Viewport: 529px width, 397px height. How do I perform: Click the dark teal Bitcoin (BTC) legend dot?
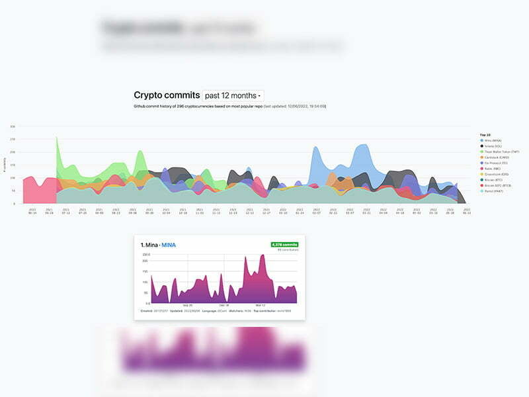(x=481, y=180)
